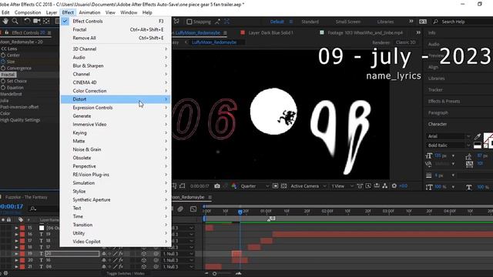Toggle stopwatch for Convergence property
This screenshot has height=277, width=493.
[3, 68]
